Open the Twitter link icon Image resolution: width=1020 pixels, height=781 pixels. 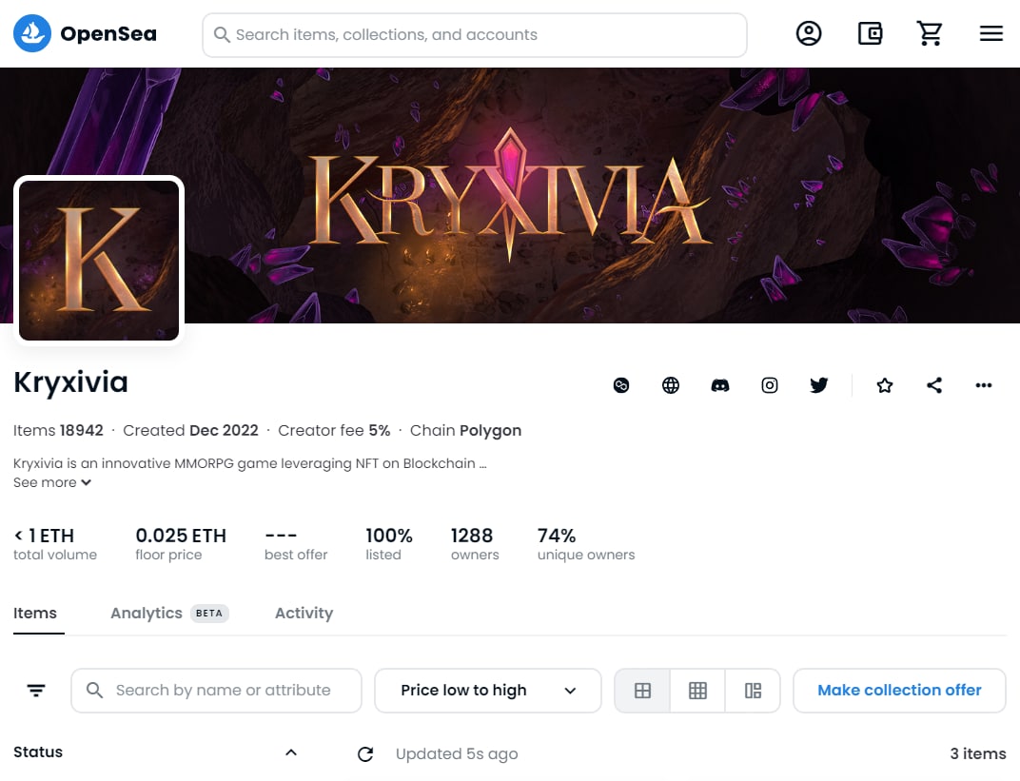coord(819,385)
